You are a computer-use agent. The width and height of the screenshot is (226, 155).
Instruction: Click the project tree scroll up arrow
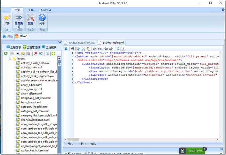(x=59, y=58)
